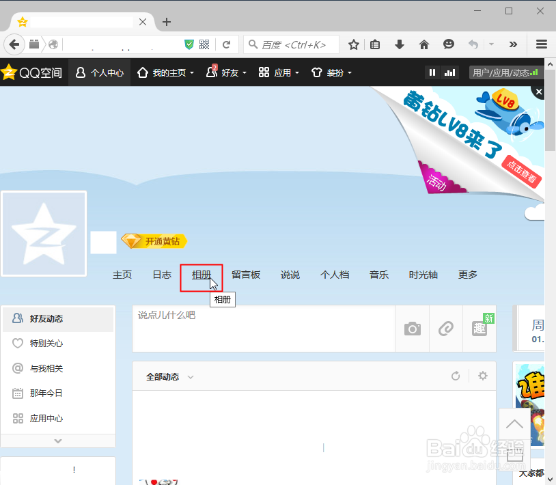The width and height of the screenshot is (556, 485).
Task: Open the browser hamburger menu
Action: click(x=542, y=44)
